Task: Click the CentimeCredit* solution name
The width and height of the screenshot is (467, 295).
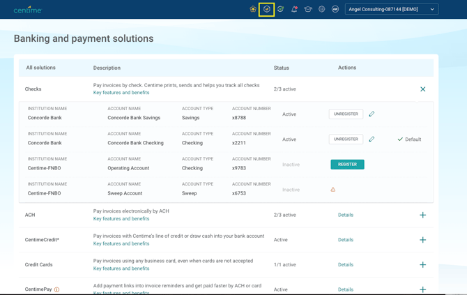Action: [42, 240]
